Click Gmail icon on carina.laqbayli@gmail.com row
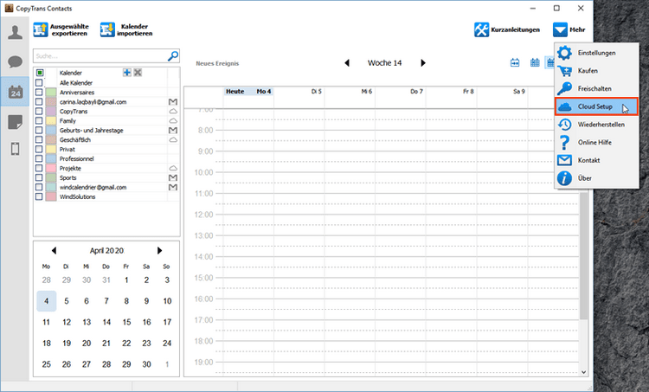Screen dimensions: 649x392 pyautogui.click(x=173, y=102)
